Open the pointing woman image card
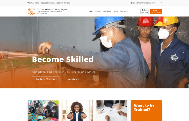Screen dimensions: 189x121 click(77, 111)
